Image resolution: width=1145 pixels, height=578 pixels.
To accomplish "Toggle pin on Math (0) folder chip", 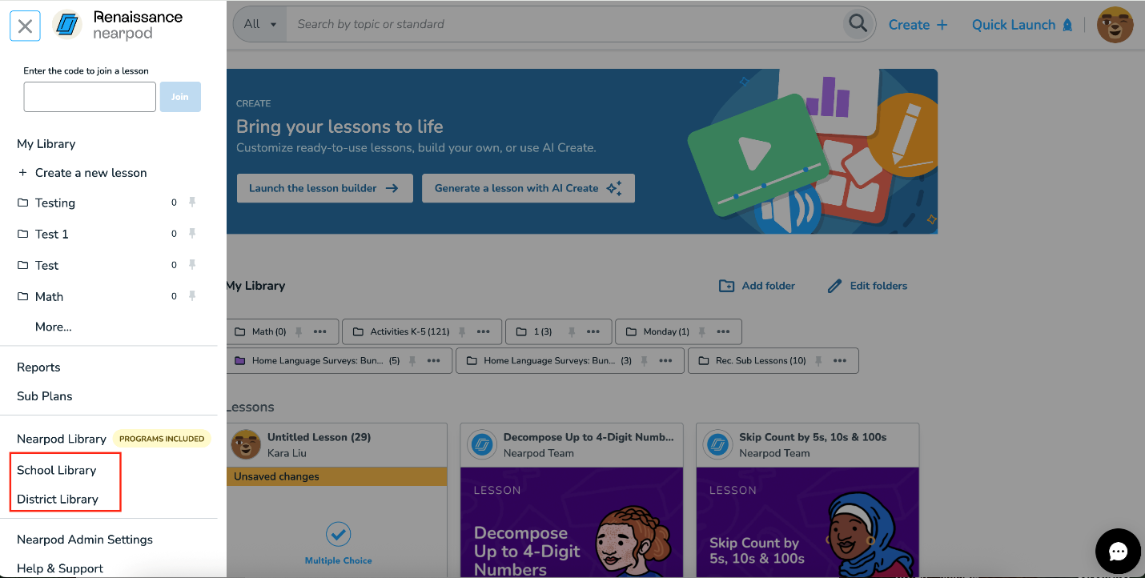I will point(299,331).
